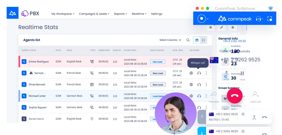Open the Realtime menu
Screen dimensions: 282x135
(139, 14)
